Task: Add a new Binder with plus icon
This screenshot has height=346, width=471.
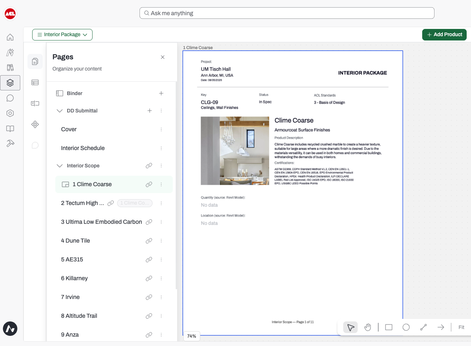Action: pos(161,93)
